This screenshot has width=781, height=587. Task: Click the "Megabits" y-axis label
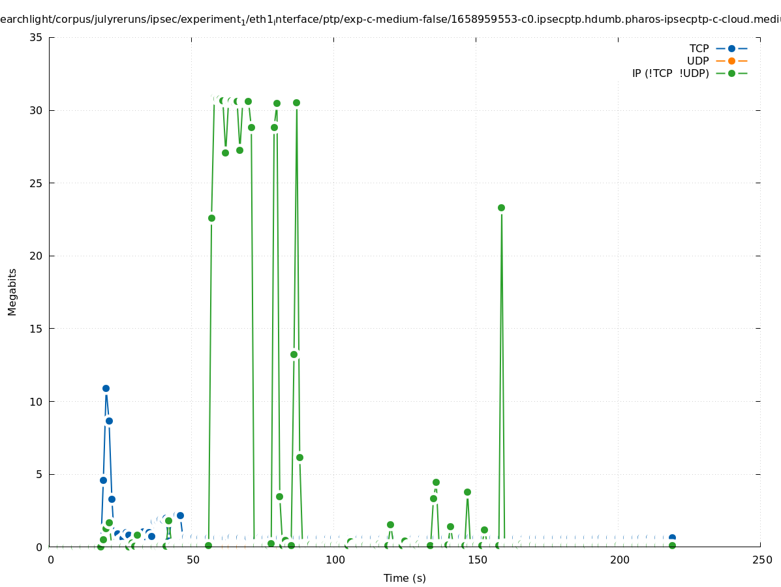[12, 292]
